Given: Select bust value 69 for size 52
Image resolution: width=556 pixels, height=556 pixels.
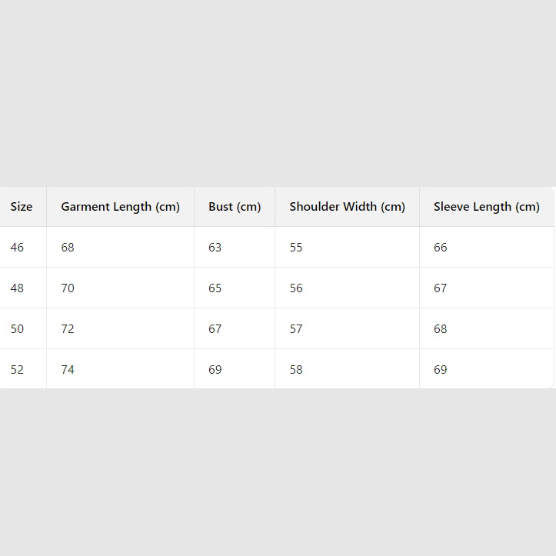Looking at the screenshot, I should tap(215, 370).
